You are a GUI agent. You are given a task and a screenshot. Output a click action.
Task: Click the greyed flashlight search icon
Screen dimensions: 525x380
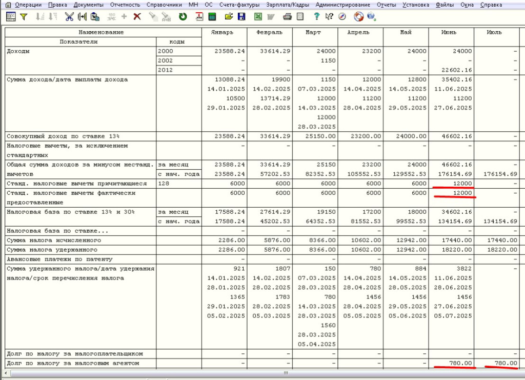(x=153, y=17)
